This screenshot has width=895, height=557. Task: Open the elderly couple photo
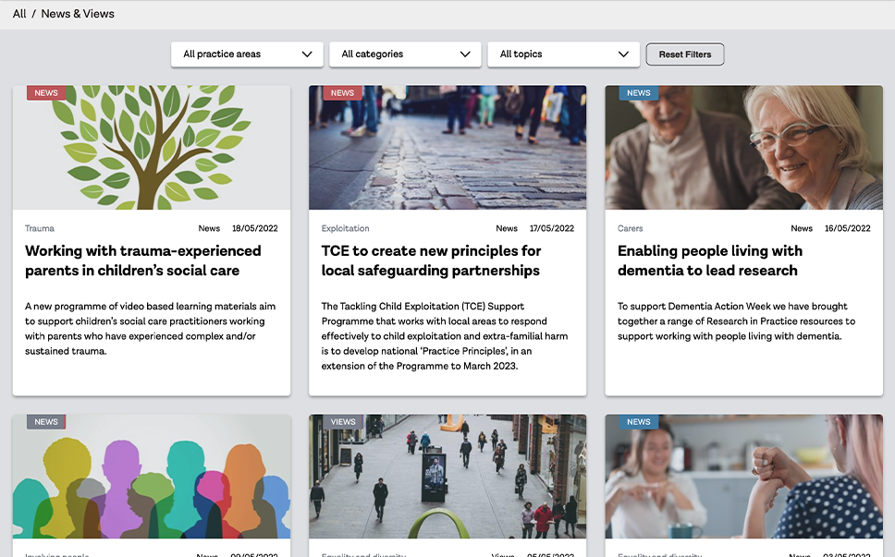tap(743, 148)
